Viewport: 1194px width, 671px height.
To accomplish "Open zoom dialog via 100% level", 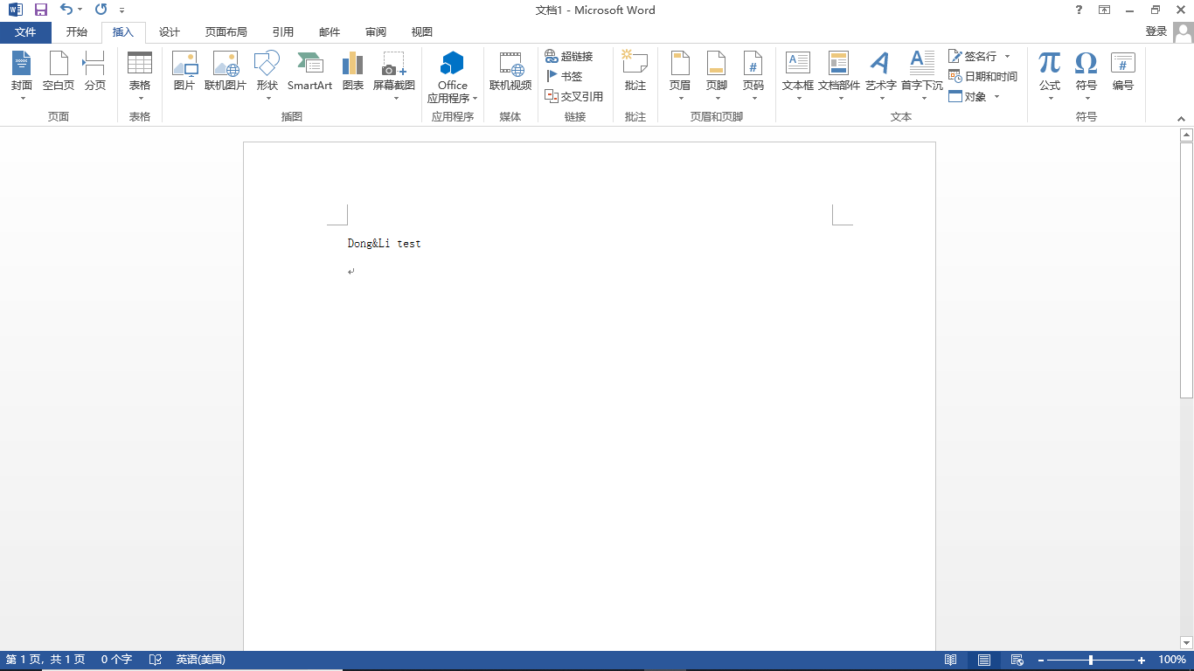I will tap(1172, 660).
